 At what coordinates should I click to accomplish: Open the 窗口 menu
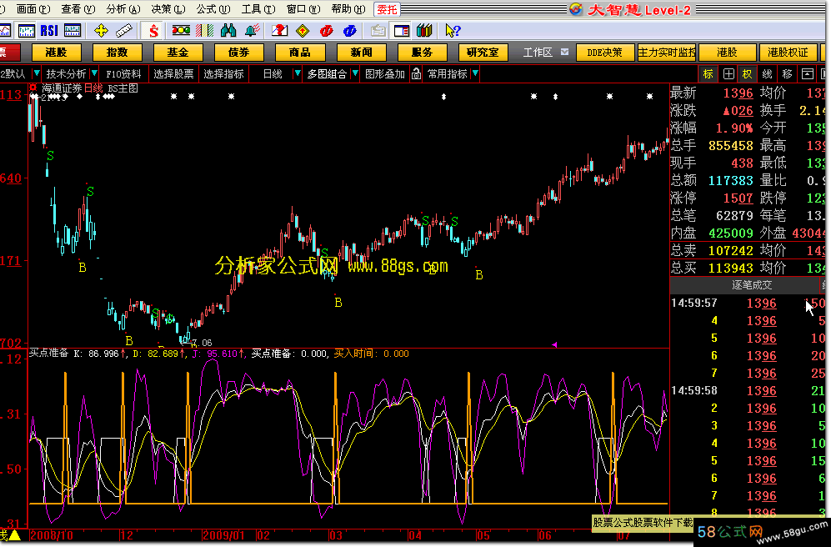click(x=303, y=9)
